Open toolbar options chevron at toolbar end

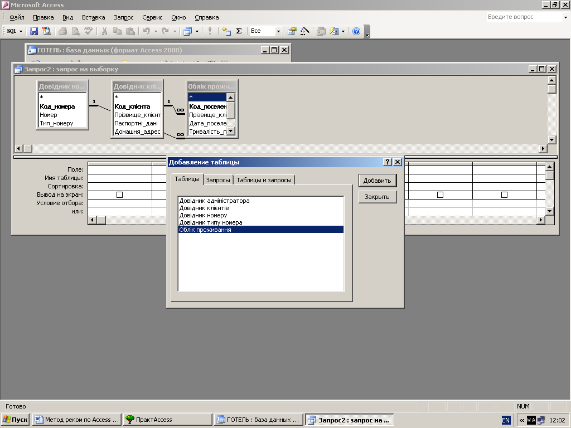coord(367,32)
